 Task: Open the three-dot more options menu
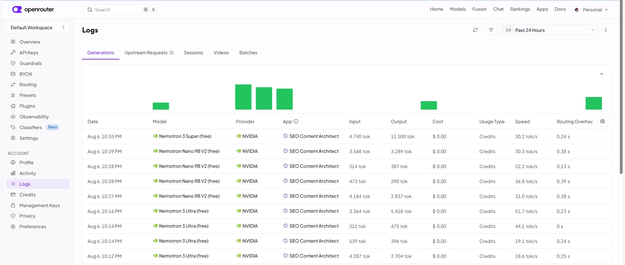(606, 30)
